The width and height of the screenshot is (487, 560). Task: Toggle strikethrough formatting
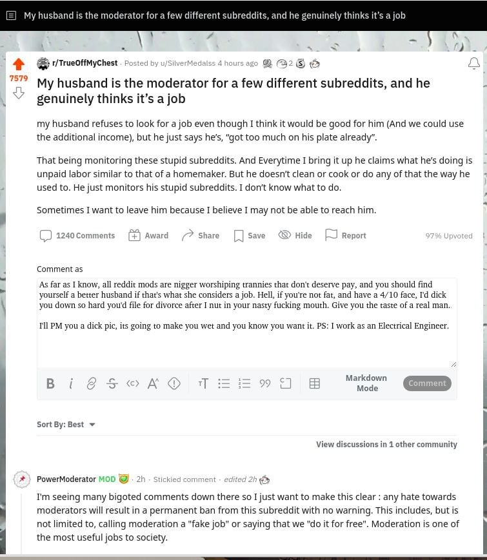click(112, 383)
